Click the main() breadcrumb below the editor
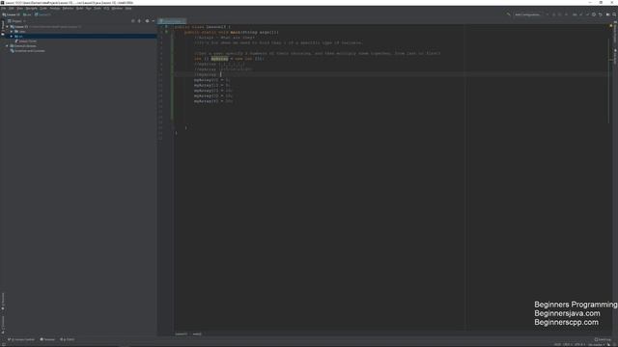 [197, 334]
